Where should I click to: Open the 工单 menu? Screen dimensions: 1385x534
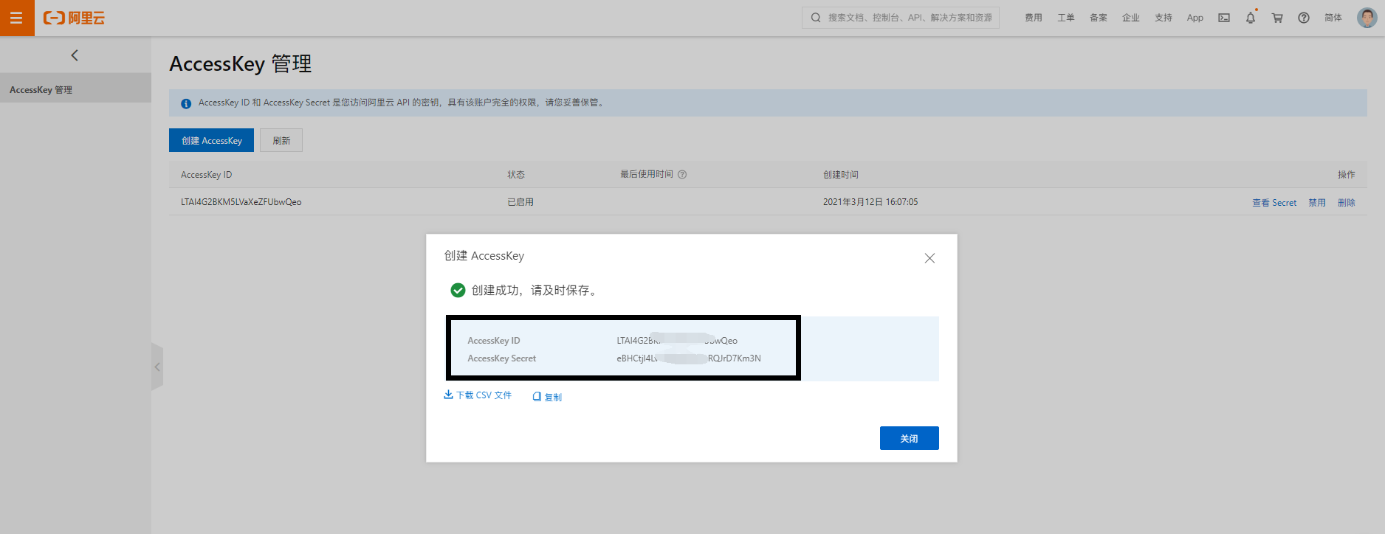[x=1066, y=18]
